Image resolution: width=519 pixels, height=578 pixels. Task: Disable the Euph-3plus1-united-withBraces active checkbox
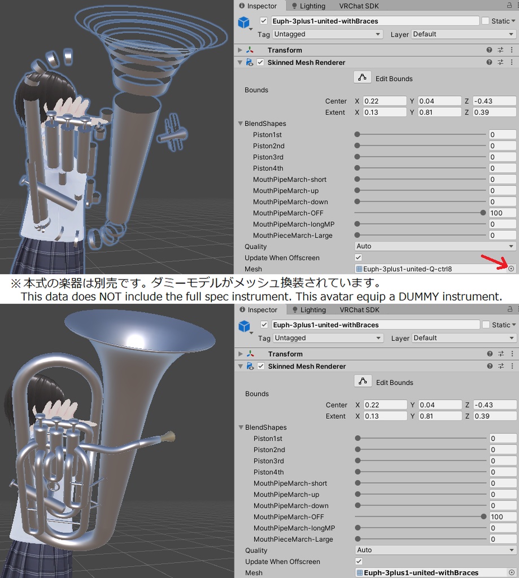click(263, 21)
